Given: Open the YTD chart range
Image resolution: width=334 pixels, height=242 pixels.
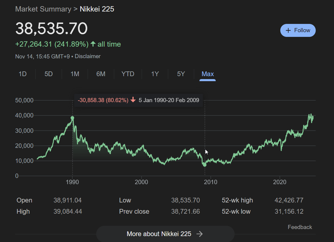Looking at the screenshot, I should click(x=128, y=74).
